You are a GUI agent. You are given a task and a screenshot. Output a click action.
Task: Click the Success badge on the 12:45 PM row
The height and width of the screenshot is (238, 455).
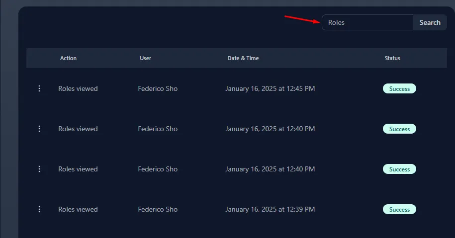[399, 89]
